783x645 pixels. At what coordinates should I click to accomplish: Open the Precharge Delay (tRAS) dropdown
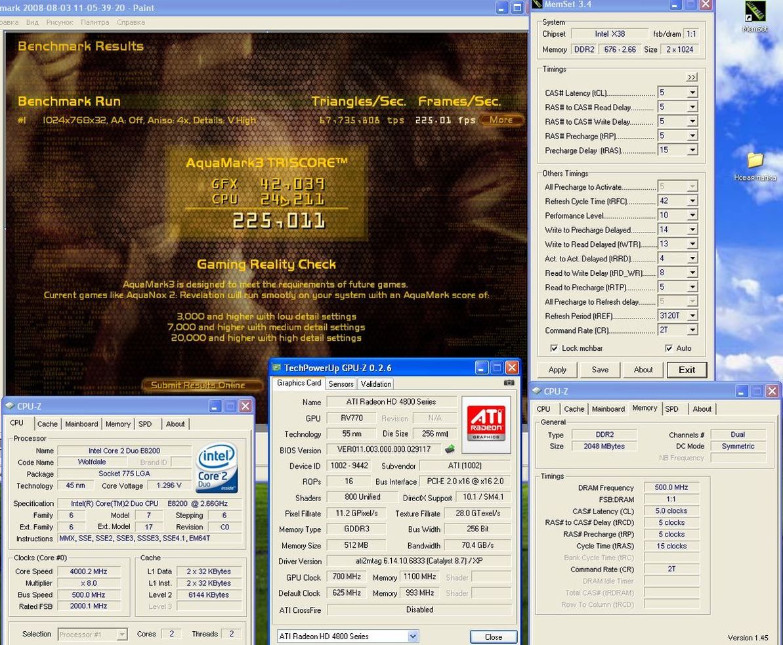[692, 150]
